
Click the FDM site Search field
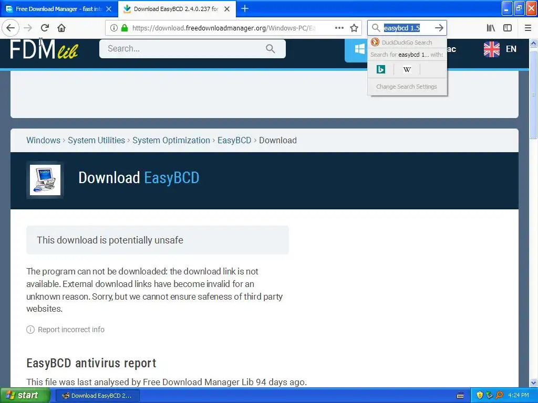tap(192, 49)
